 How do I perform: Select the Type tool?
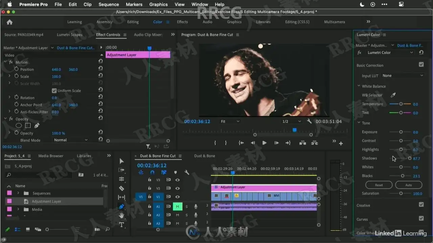122,225
